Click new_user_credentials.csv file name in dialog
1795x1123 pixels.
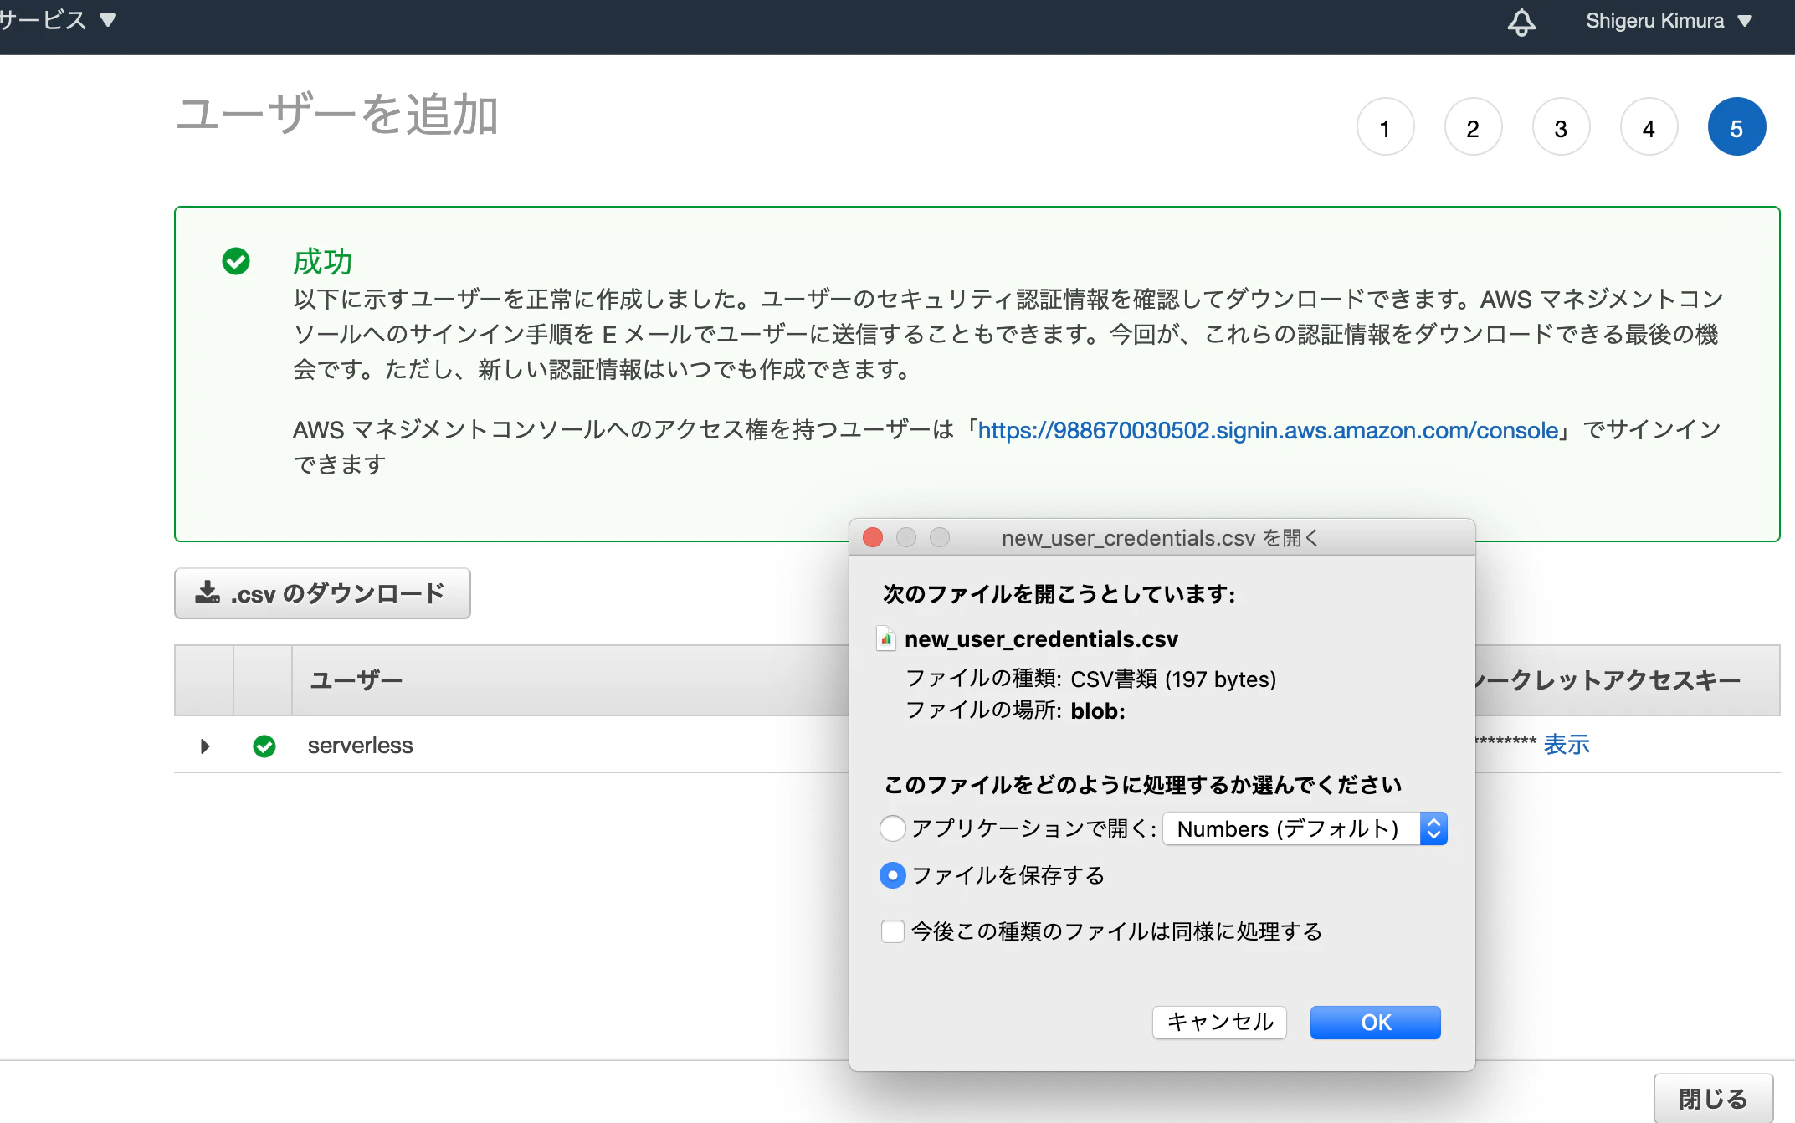(1041, 639)
